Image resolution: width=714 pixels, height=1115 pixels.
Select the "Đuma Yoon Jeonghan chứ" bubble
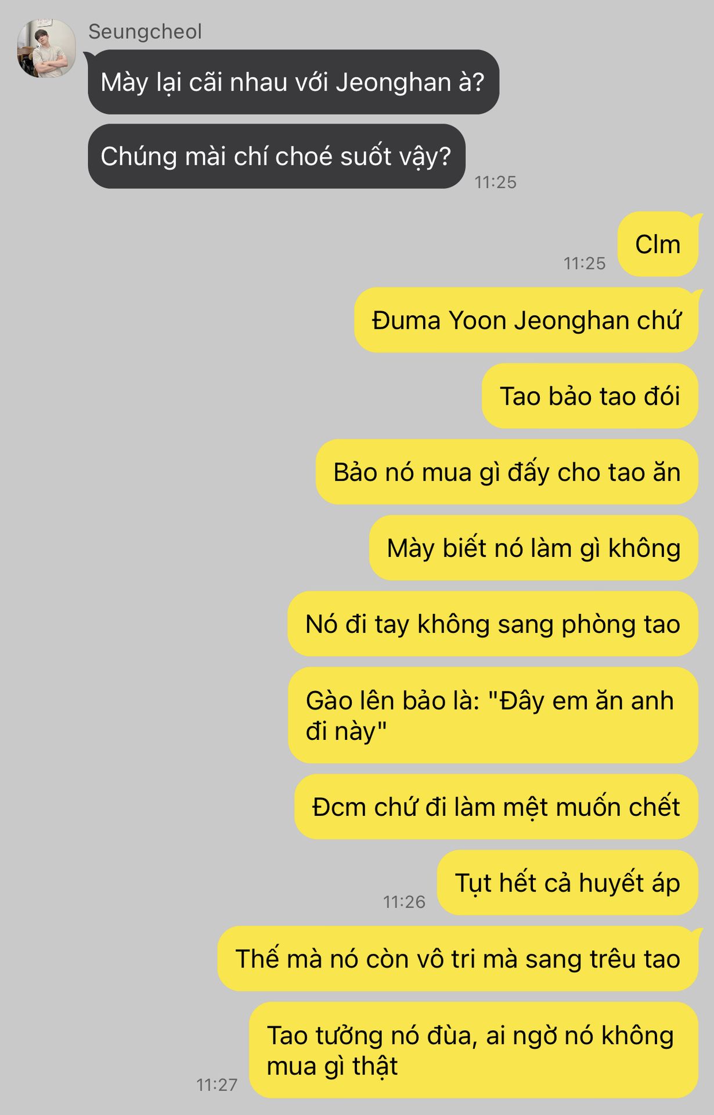[526, 320]
